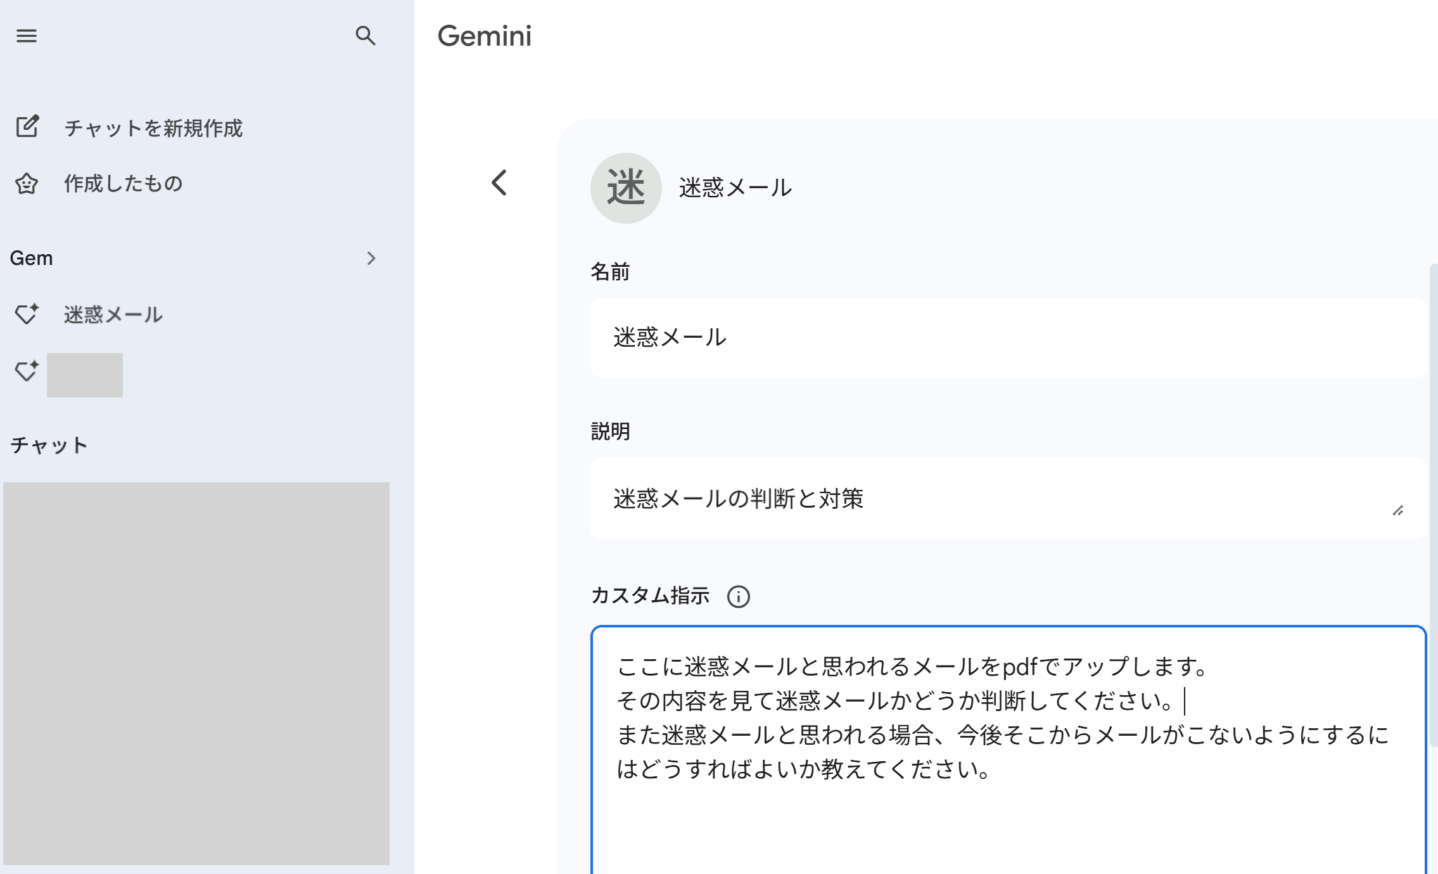This screenshot has width=1438, height=874.
Task: Click the new chat pencil icon
Action: coord(27,127)
